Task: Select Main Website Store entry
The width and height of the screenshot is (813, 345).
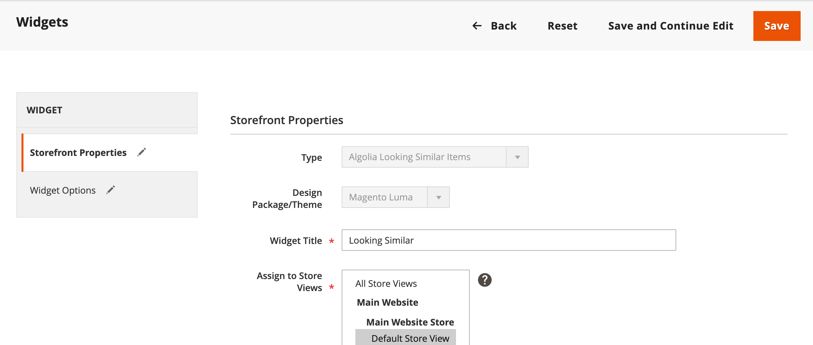Action: 410,322
